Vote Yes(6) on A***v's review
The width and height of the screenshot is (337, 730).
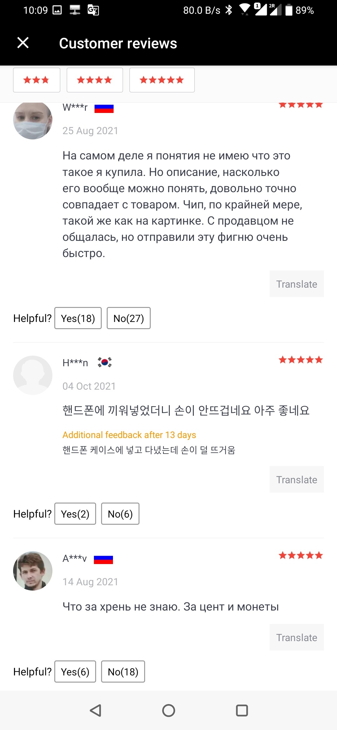pyautogui.click(x=75, y=672)
